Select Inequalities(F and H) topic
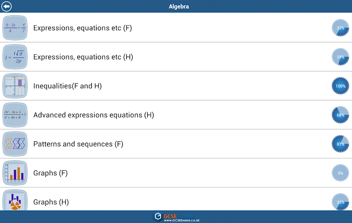352x223 pixels. [67, 86]
